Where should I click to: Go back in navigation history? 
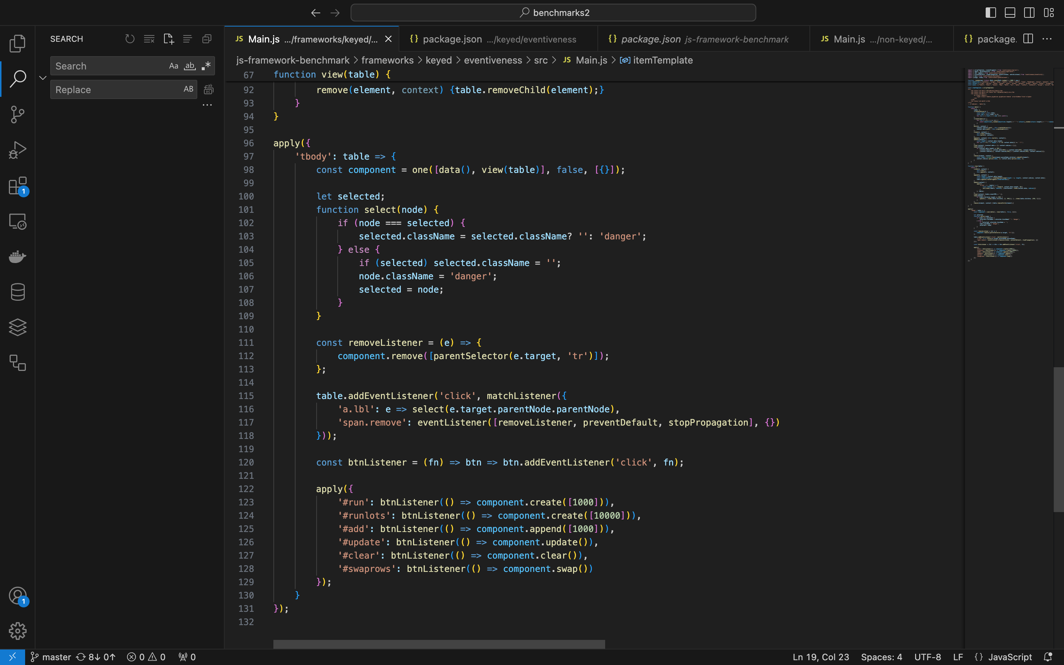click(x=316, y=13)
